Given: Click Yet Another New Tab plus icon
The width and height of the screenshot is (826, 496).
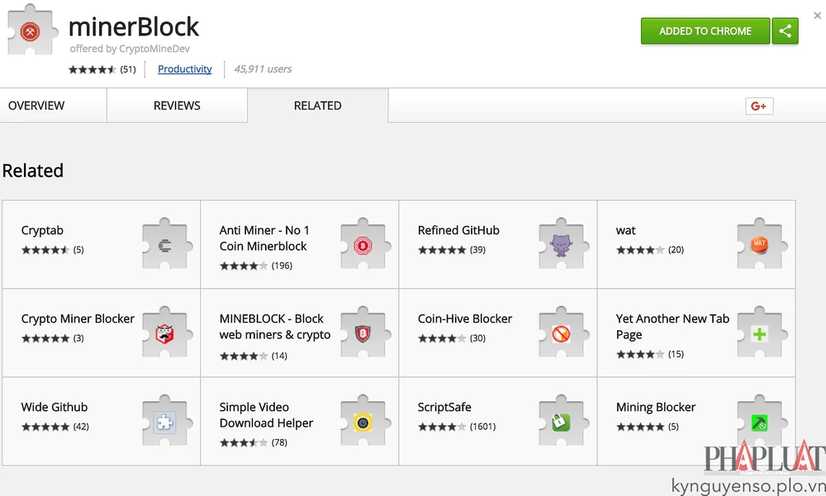Looking at the screenshot, I should pos(759,333).
